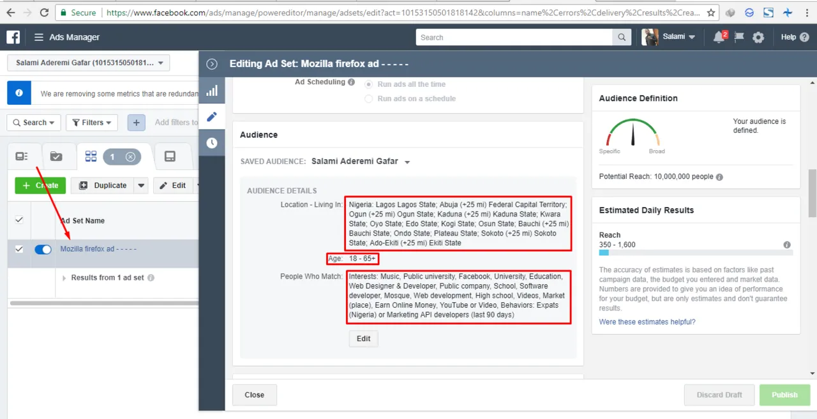
Task: Click info icon beside Results from 1 ad set
Action: coord(151,278)
